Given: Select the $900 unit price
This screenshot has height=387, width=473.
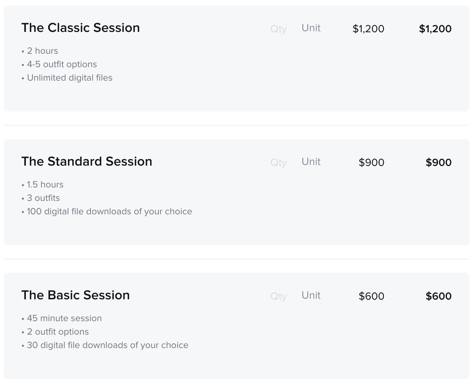Looking at the screenshot, I should [371, 163].
